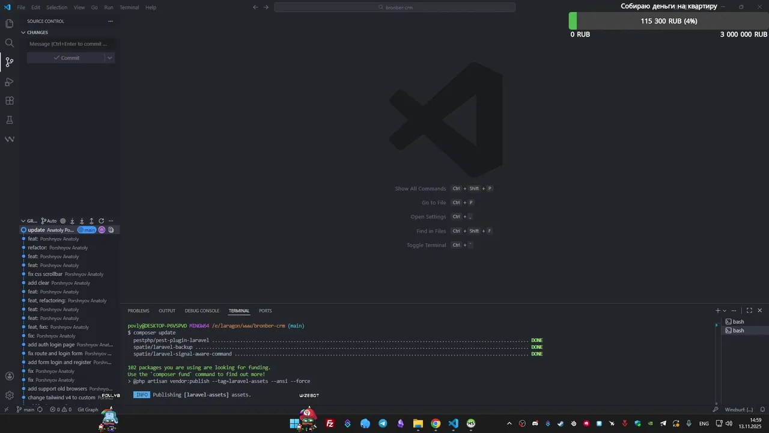Image resolution: width=769 pixels, height=433 pixels.
Task: Open the Accounts icon in activity bar
Action: tap(10, 376)
